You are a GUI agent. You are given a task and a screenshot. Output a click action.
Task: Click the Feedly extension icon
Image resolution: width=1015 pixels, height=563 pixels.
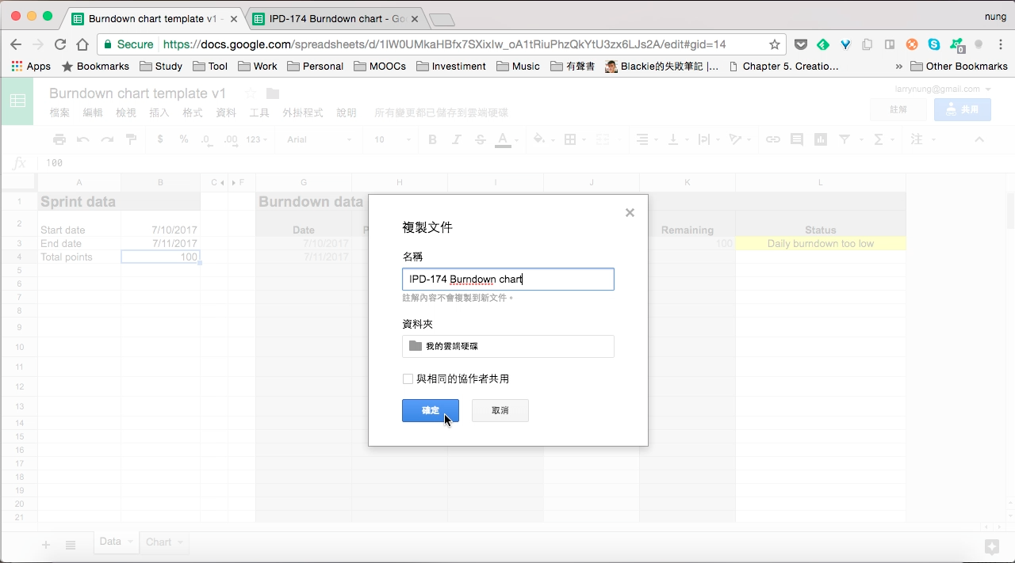pyautogui.click(x=823, y=44)
